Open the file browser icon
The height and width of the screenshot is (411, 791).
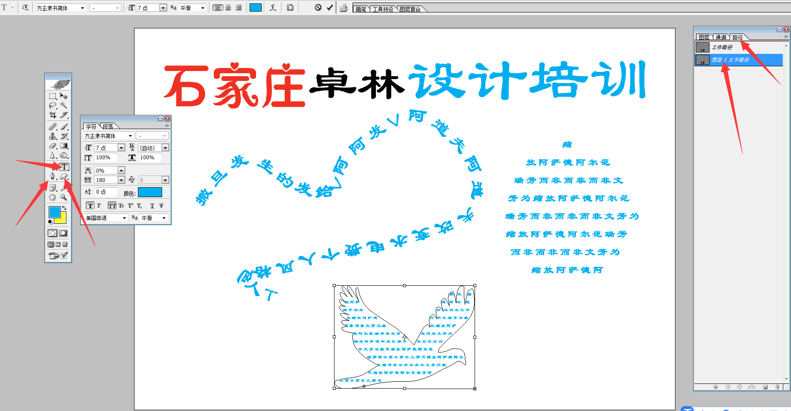click(344, 7)
